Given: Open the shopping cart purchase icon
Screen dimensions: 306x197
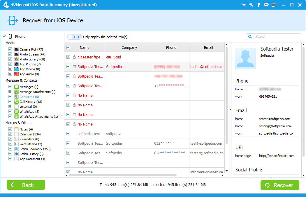Looking at the screenshot, I should click(x=244, y=5).
